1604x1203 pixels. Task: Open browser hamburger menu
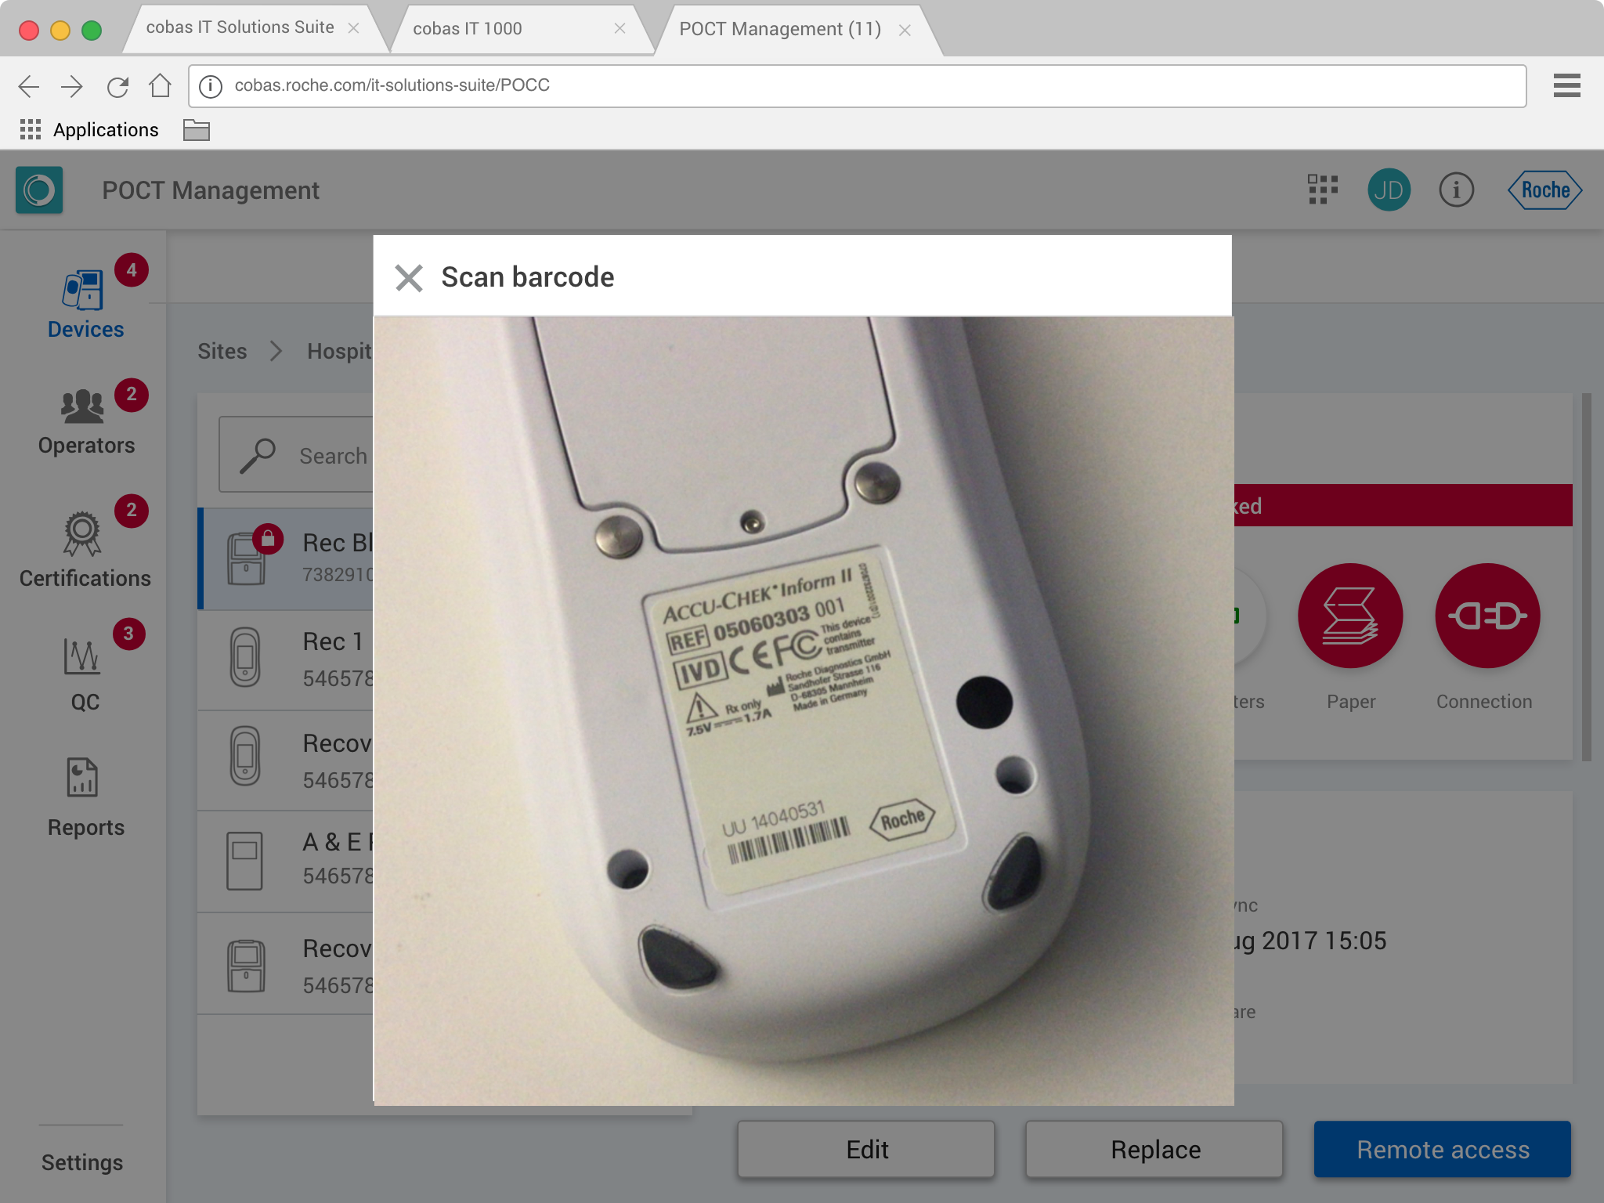(x=1566, y=85)
